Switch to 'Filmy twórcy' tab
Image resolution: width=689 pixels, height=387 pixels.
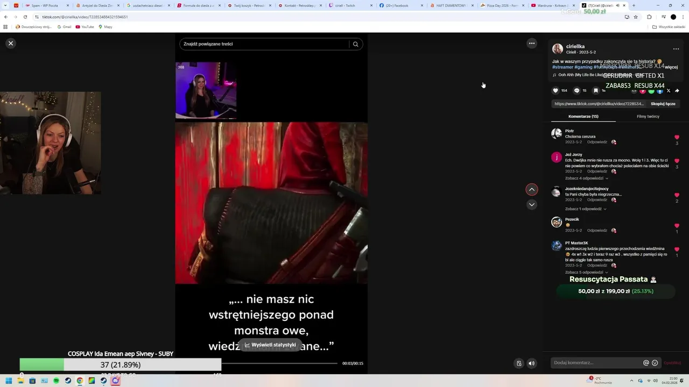point(648,116)
